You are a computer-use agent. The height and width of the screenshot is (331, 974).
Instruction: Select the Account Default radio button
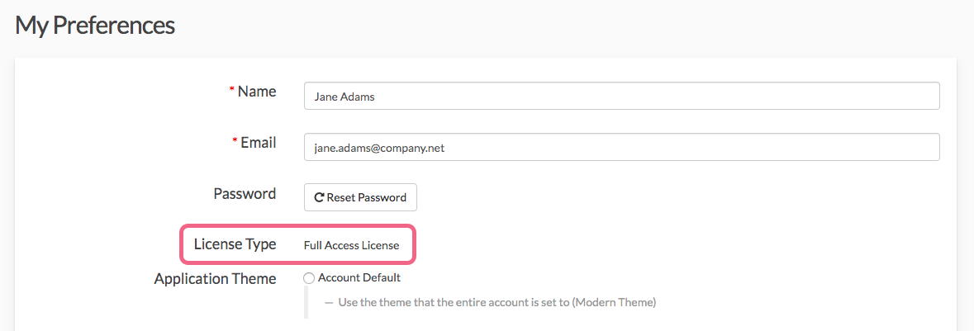tap(309, 278)
